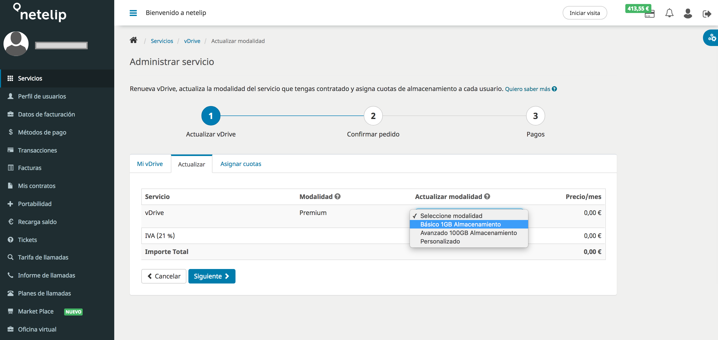718x340 pixels.
Task: Open Tarifa de llamadas in sidebar
Action: 57,257
